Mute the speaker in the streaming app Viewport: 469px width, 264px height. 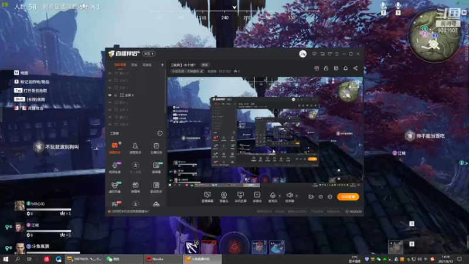pyautogui.click(x=289, y=197)
